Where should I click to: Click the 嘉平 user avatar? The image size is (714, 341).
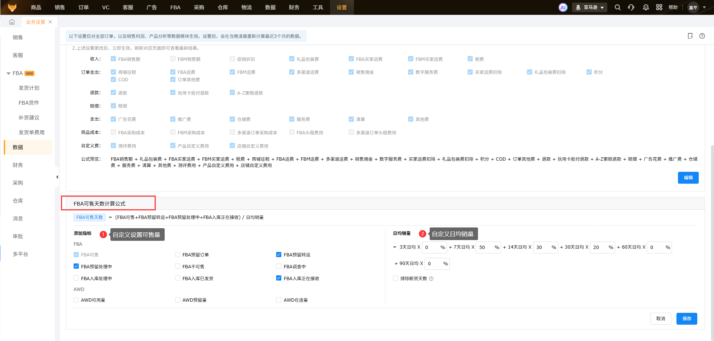693,7
